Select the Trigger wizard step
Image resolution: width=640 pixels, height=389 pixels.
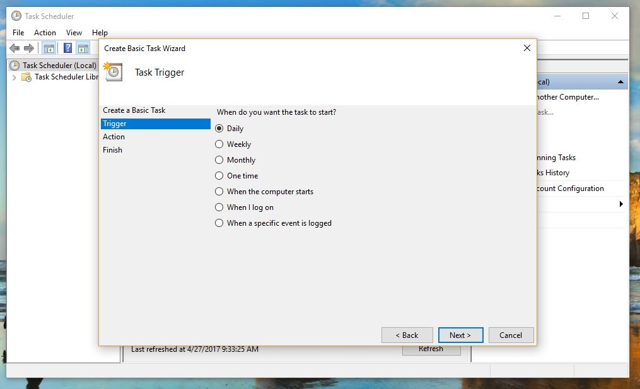tap(156, 124)
